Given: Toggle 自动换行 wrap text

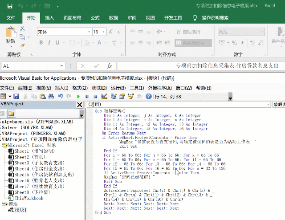Looking at the screenshot, I should coord(188,32).
